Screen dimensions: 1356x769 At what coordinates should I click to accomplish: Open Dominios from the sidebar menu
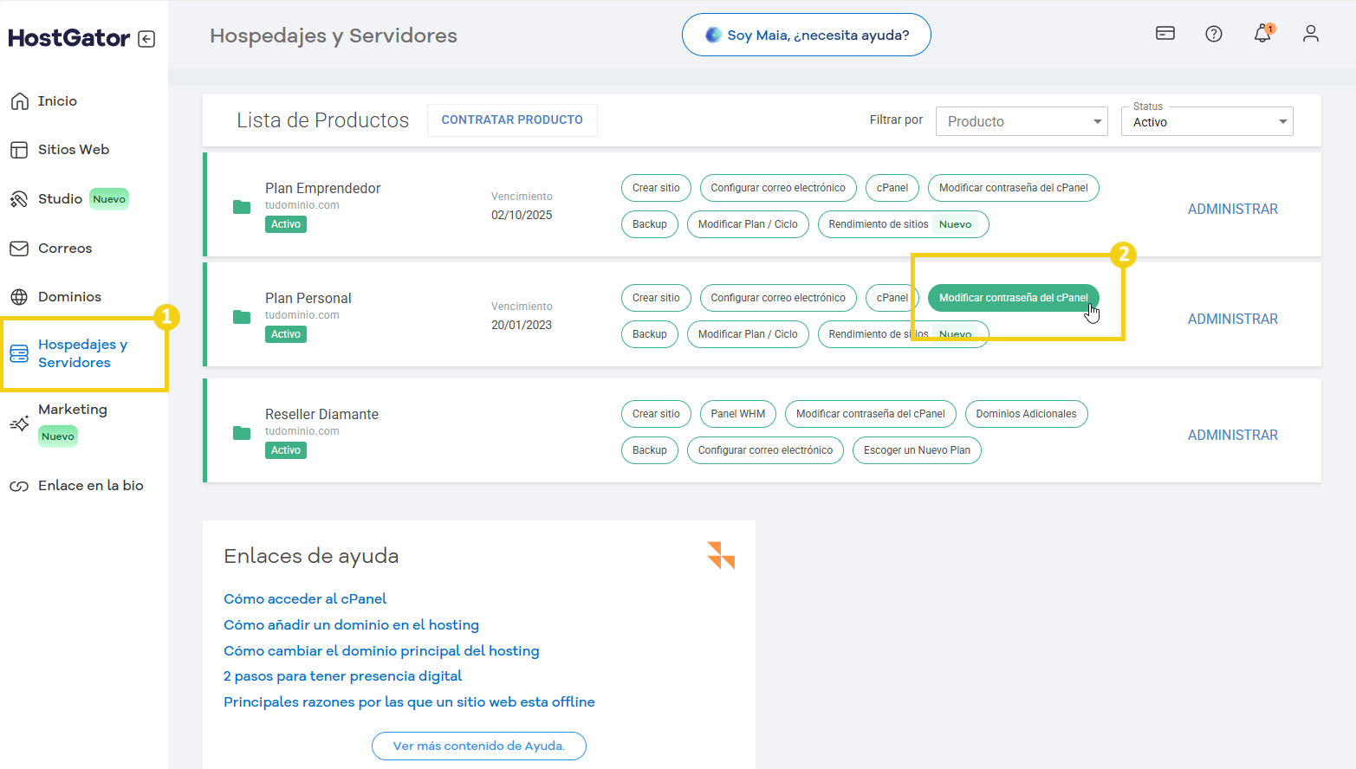[69, 297]
